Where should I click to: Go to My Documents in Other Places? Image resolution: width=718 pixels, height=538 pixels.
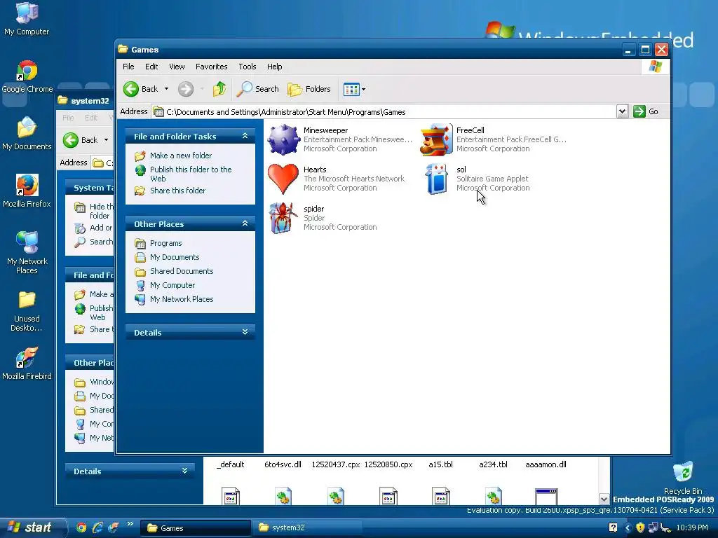tap(175, 257)
